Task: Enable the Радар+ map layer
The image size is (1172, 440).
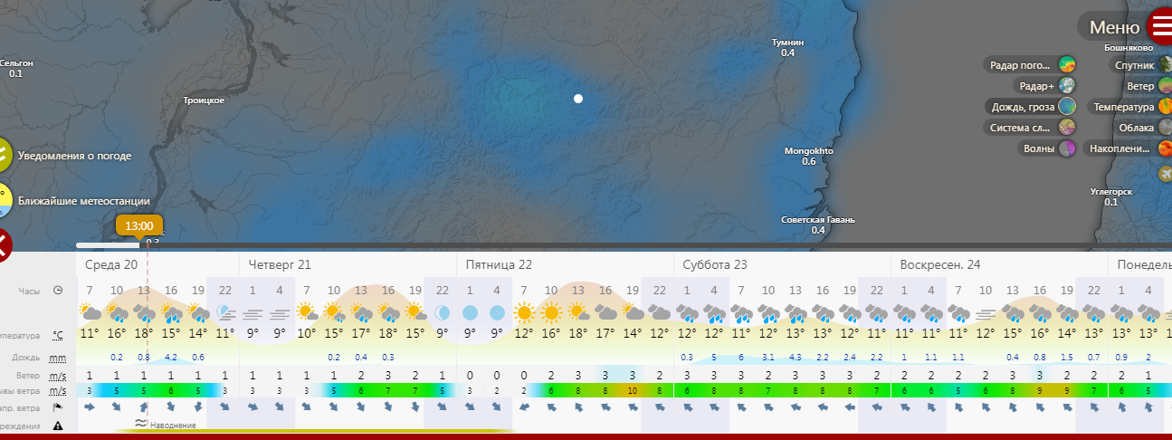Action: click(1068, 86)
